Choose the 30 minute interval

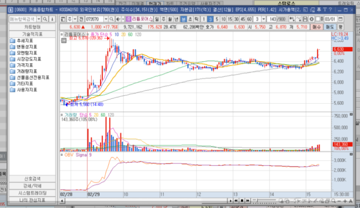236,19
